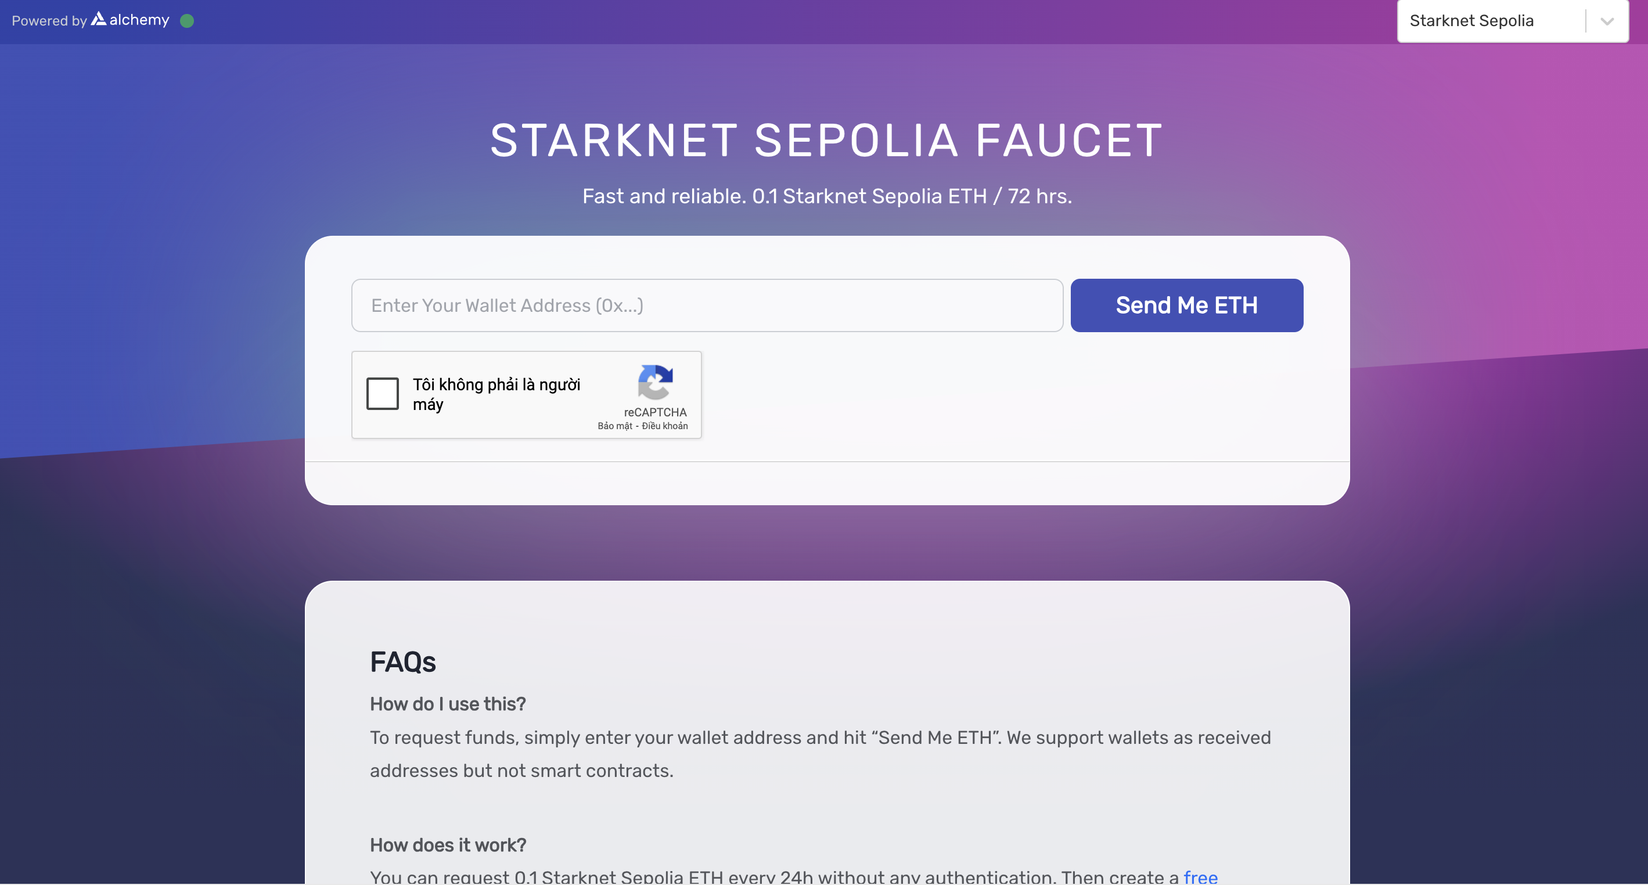Screen dimensions: 1648x885
Task: Click the 'How does it work?' question
Action: click(x=448, y=845)
